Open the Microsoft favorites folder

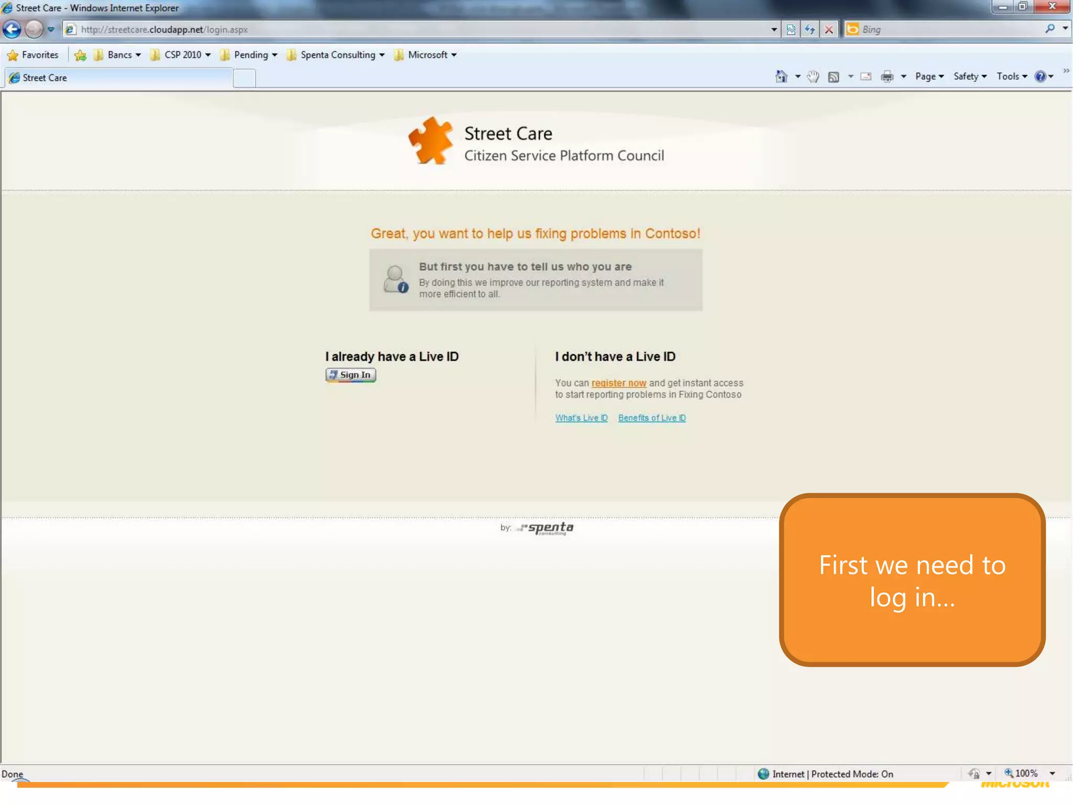(x=425, y=55)
